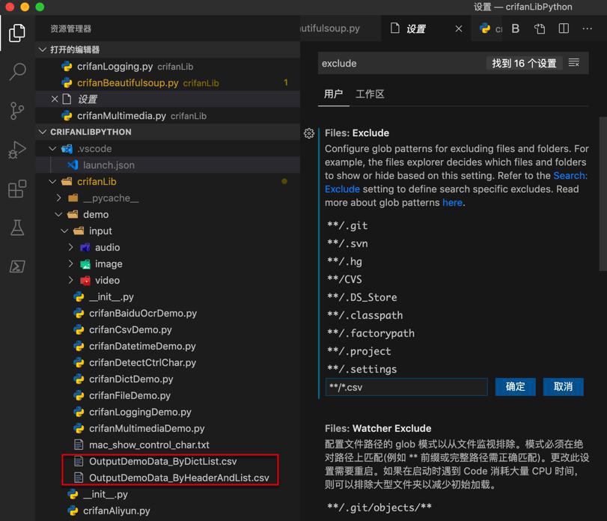
Task: Select the 设置 editor tab
Action: point(426,28)
